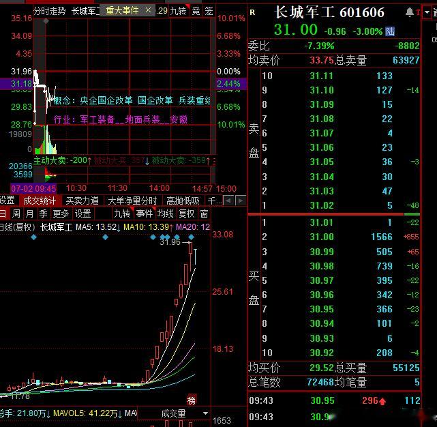Open 复权 adjustment options
437x427 pixels.
(186, 213)
